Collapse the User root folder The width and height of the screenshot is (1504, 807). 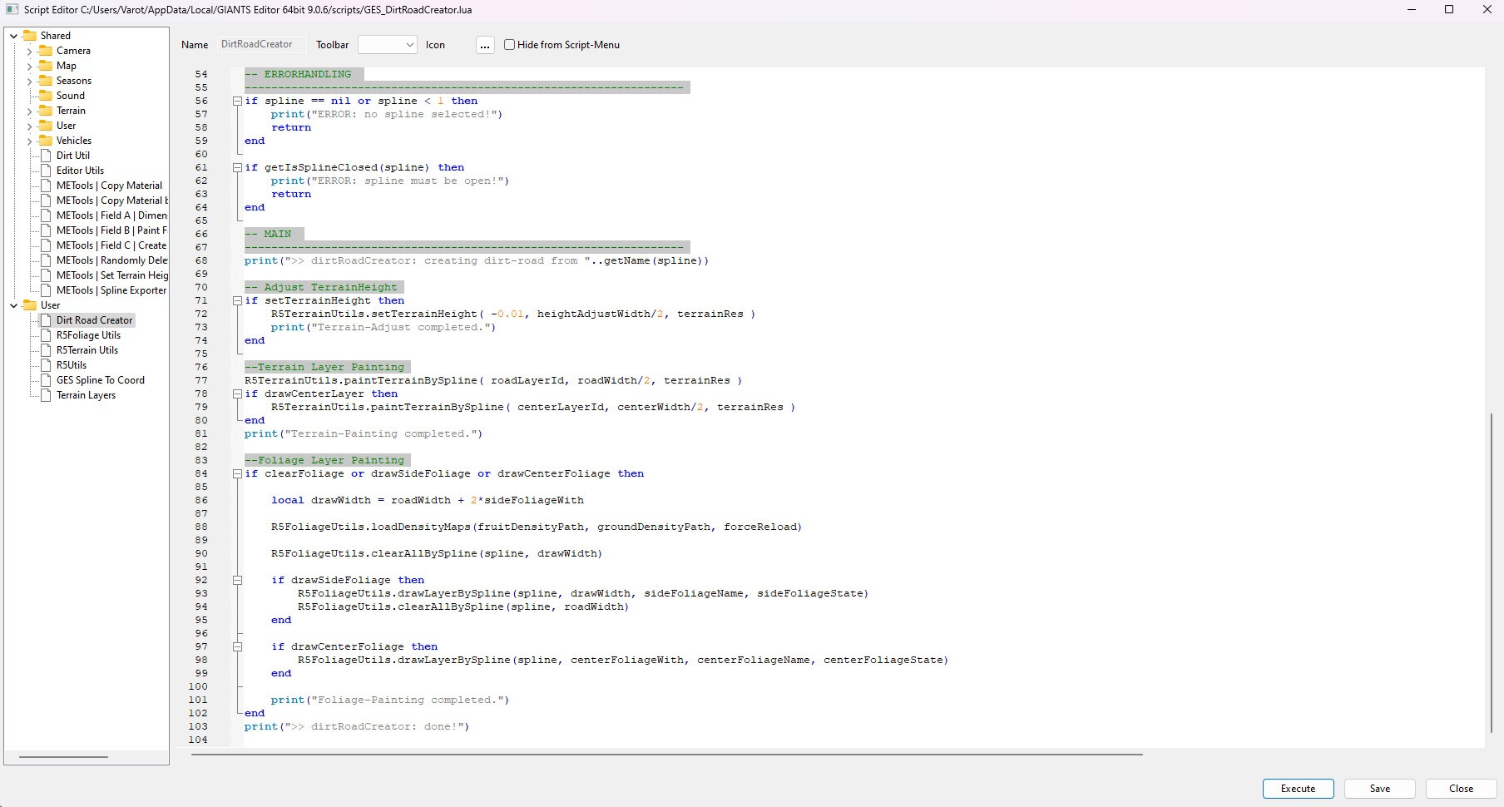coord(14,305)
